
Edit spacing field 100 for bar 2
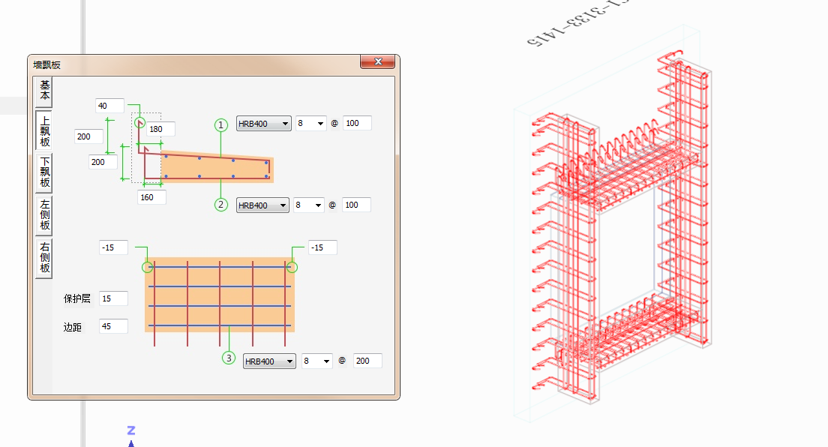pyautogui.click(x=356, y=205)
